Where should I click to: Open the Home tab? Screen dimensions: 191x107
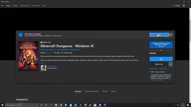click(x=8, y=6)
